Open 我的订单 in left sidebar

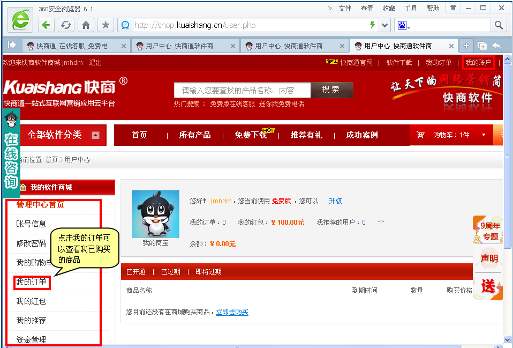[x=31, y=282]
